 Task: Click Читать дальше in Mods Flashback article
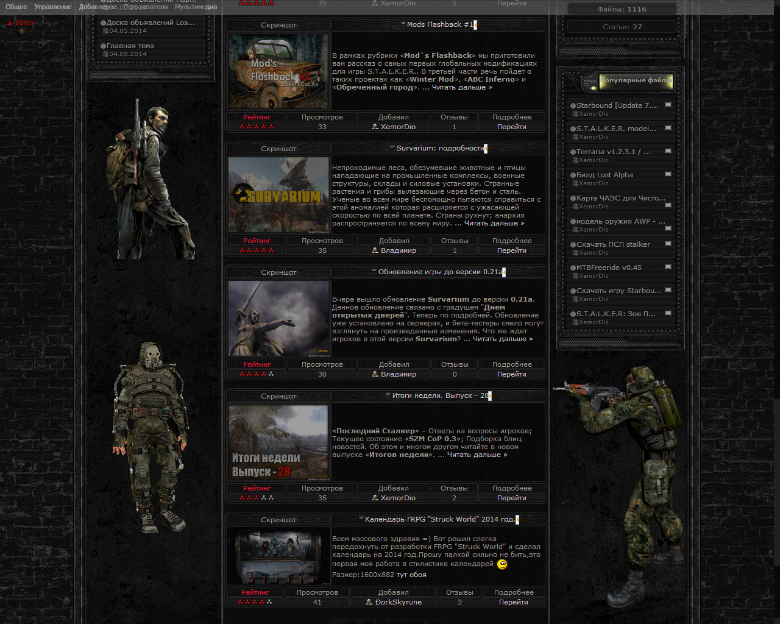(x=462, y=87)
